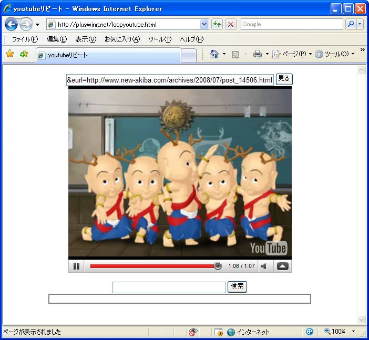Click the Google search box
This screenshot has height=340, width=369.
292,24
